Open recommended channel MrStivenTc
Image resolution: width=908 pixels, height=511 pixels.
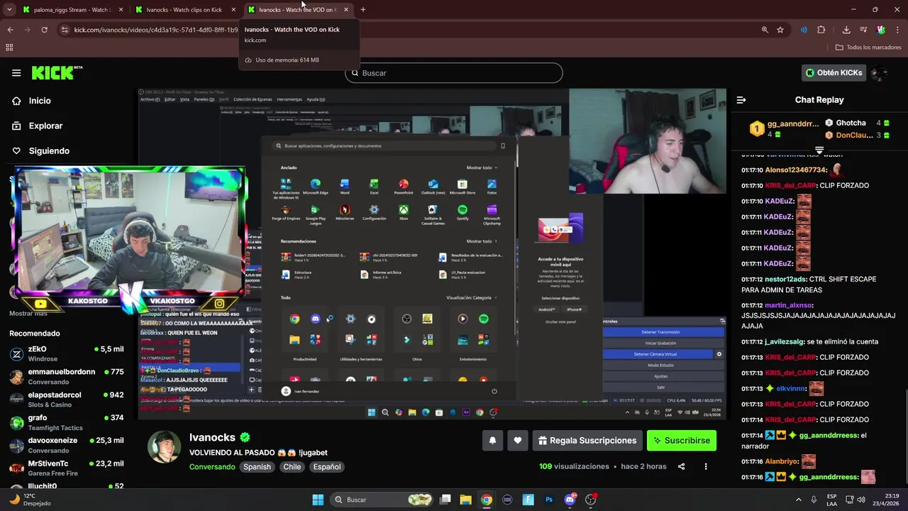67,468
